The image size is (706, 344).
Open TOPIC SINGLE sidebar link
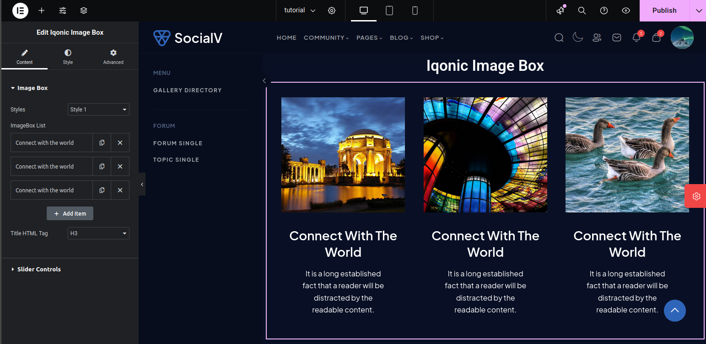tap(176, 160)
